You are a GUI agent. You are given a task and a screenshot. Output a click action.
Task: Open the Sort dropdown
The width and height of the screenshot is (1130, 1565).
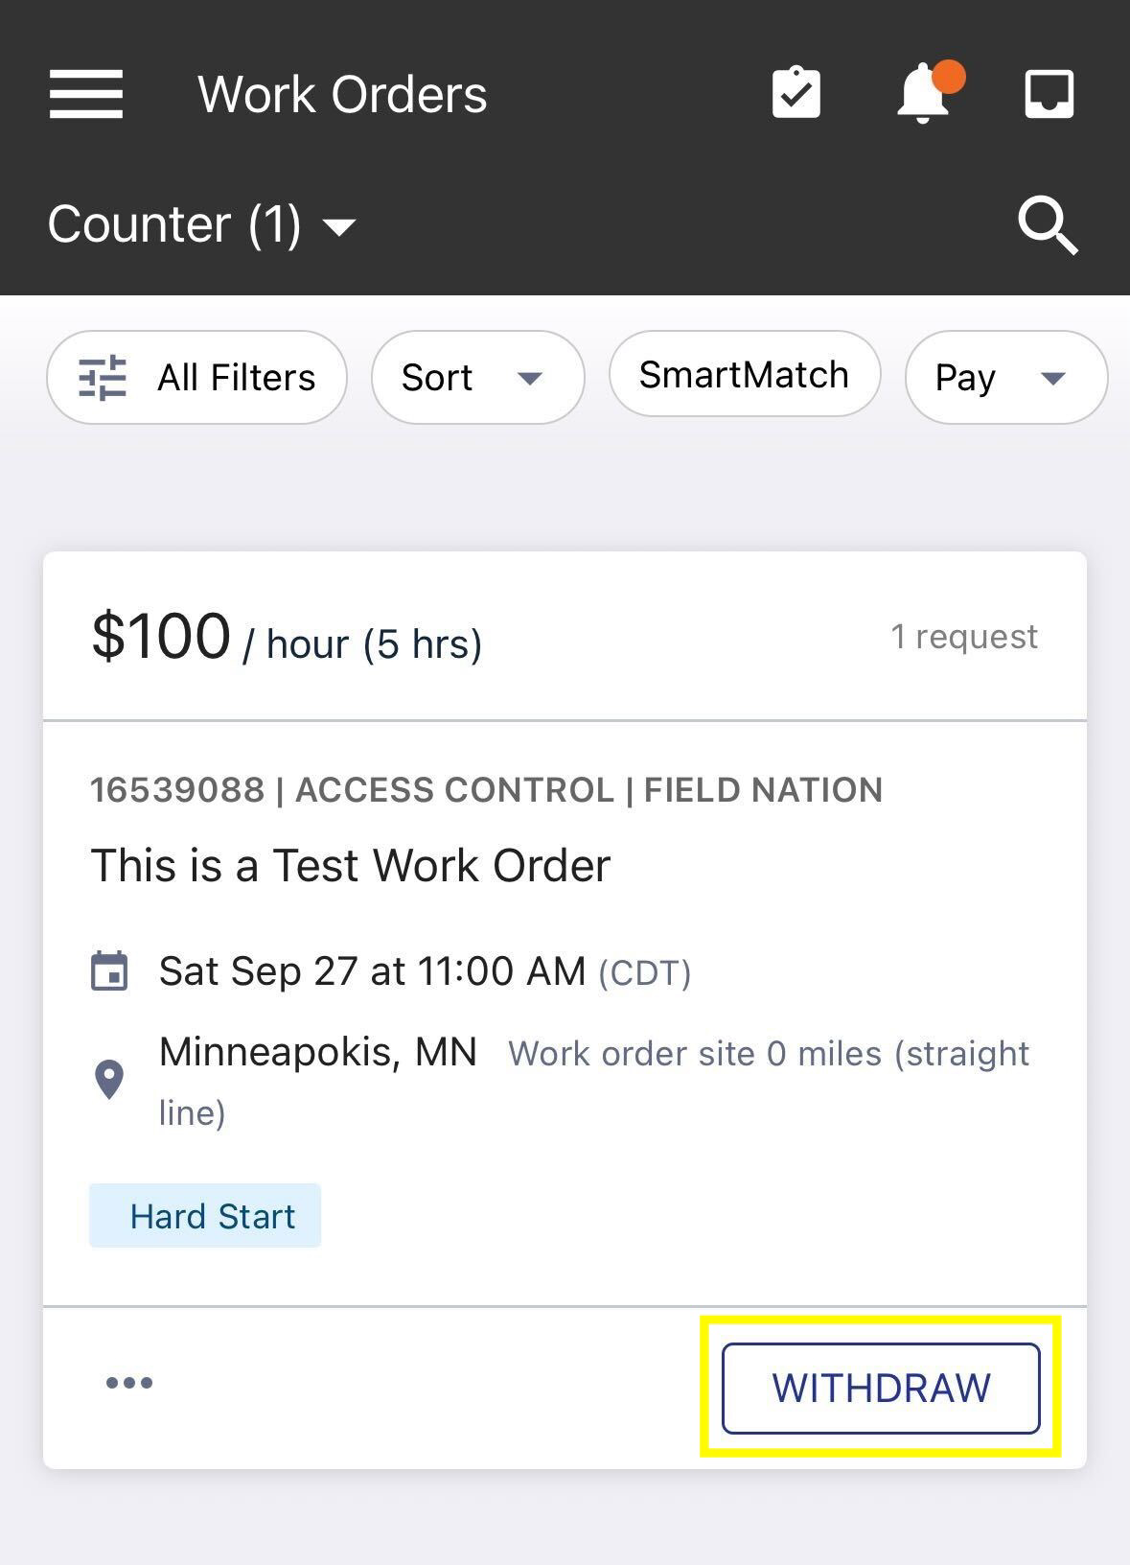pos(476,378)
